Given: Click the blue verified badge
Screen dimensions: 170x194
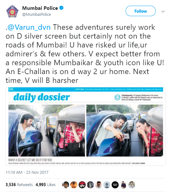Looking at the screenshot, I should 61,8.
